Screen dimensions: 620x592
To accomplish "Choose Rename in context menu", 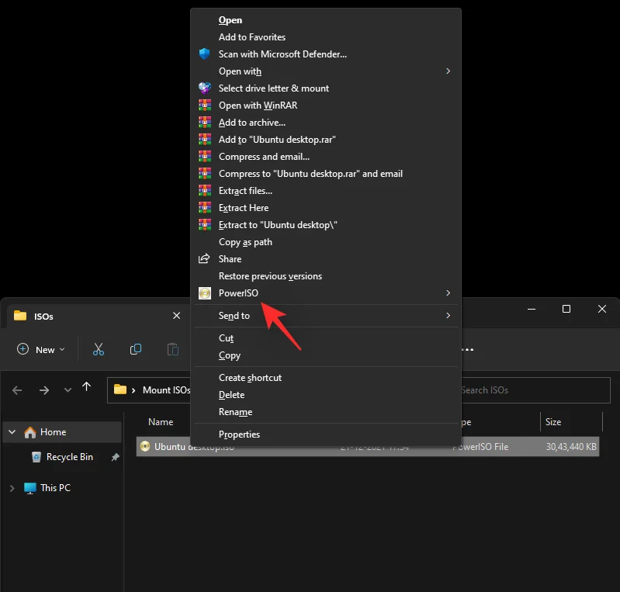I will 326,412.
